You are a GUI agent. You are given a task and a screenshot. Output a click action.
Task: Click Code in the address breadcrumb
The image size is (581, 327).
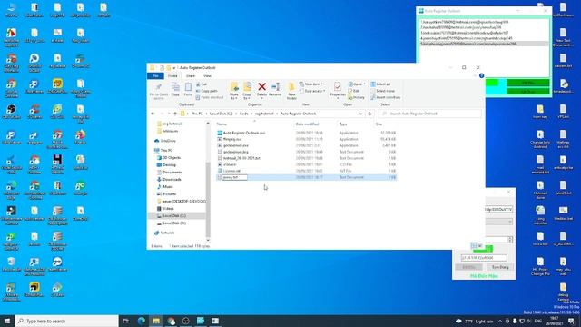[x=243, y=114]
